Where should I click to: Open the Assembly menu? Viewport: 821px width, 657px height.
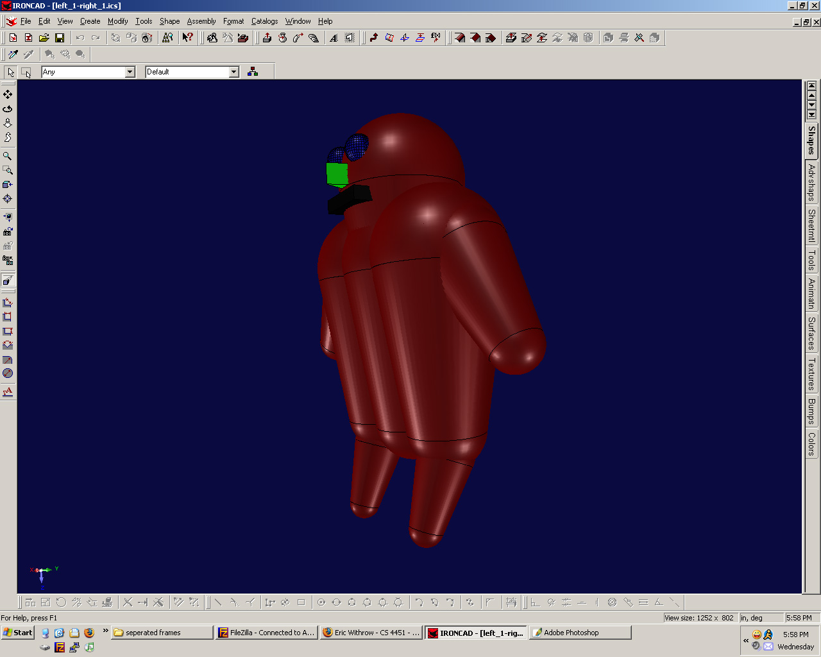(201, 21)
